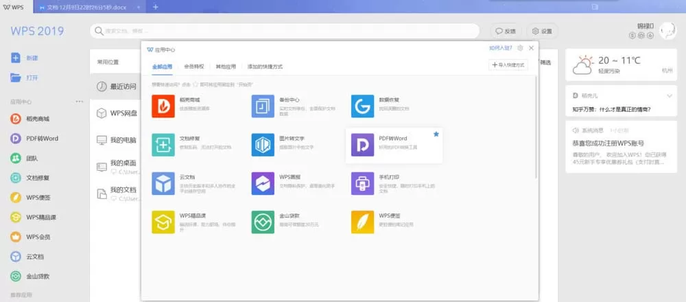Viewport: 686px width, 302px height.
Task: Open WPS精品课 tile in App Center dialog
Action: (x=193, y=222)
